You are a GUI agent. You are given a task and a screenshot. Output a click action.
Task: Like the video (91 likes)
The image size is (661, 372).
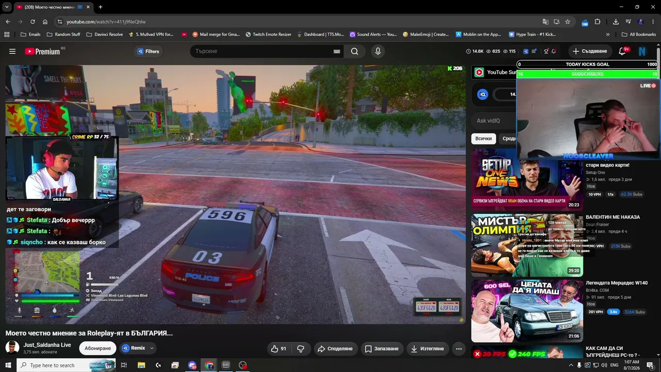279,349
